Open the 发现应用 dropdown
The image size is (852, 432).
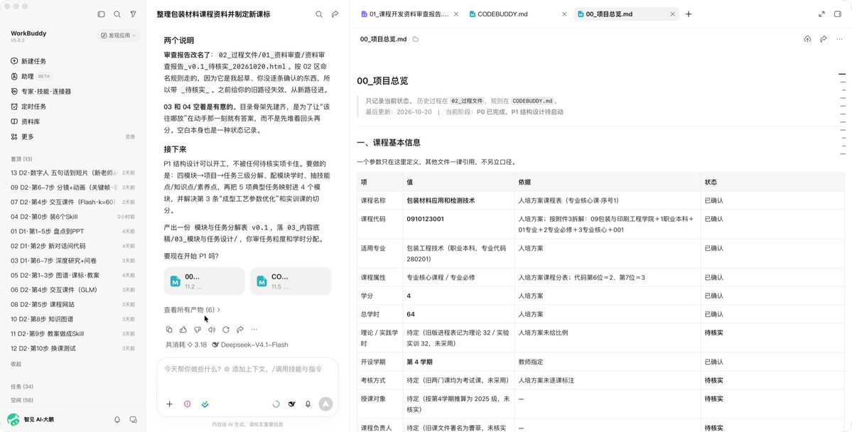coord(119,36)
